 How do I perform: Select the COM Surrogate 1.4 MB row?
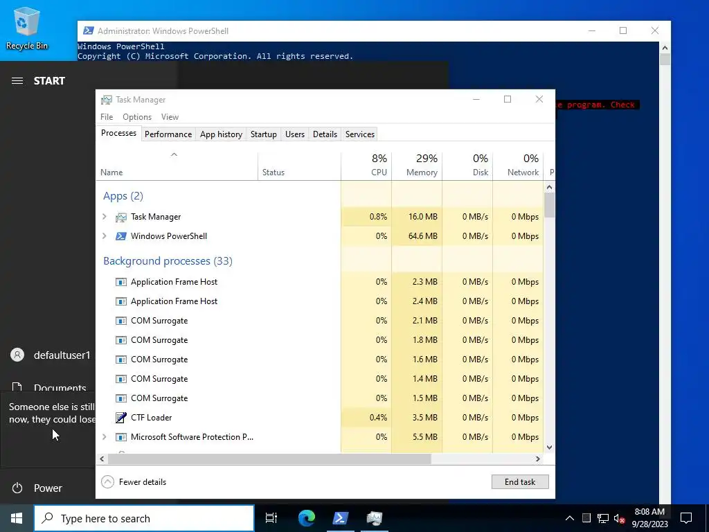point(320,379)
